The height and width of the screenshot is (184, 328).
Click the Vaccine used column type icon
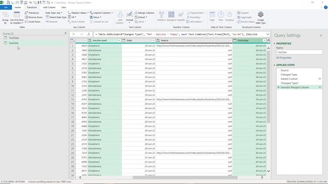pyautogui.click(x=90, y=40)
